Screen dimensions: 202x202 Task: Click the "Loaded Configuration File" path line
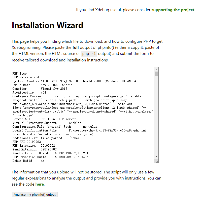click(x=79, y=130)
